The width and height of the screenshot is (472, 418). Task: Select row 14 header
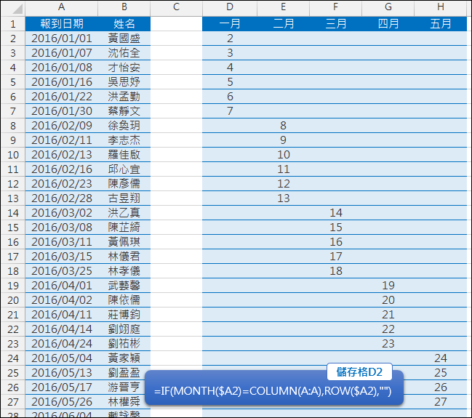click(13, 213)
